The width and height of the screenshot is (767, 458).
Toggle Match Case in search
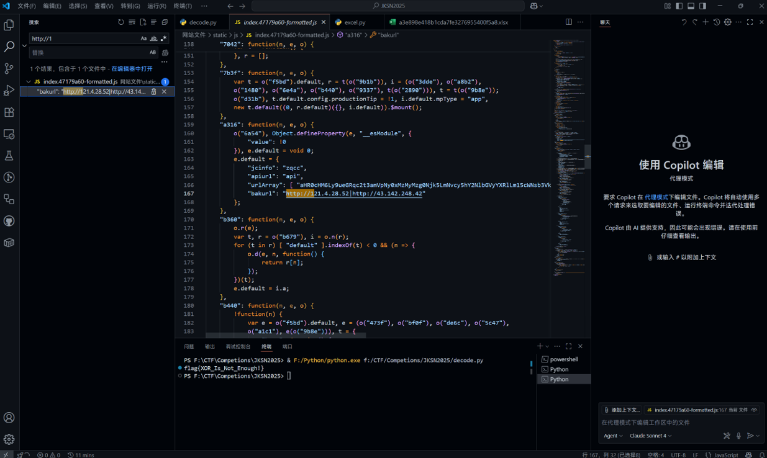pyautogui.click(x=143, y=38)
